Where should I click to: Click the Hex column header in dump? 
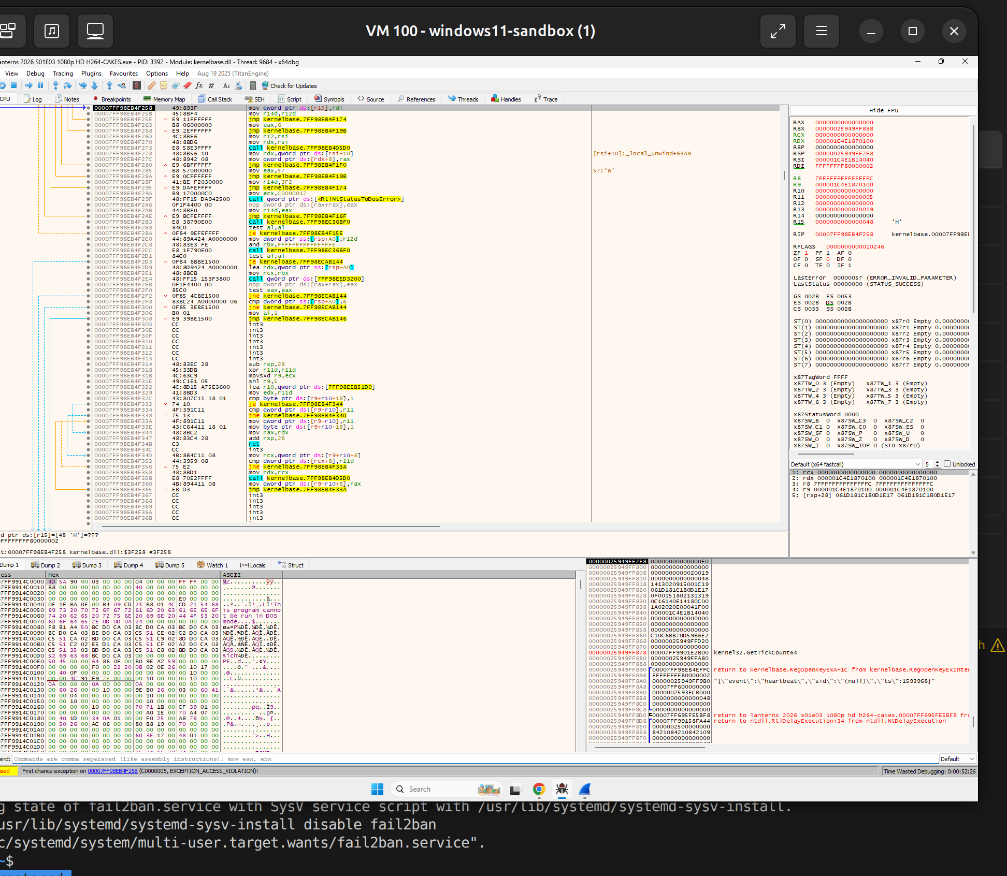[x=133, y=575]
